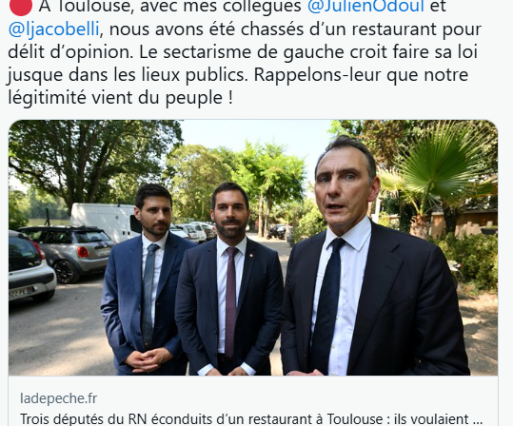Click the white car at the photo's left edge
This screenshot has height=426, width=513.
pyautogui.click(x=30, y=264)
